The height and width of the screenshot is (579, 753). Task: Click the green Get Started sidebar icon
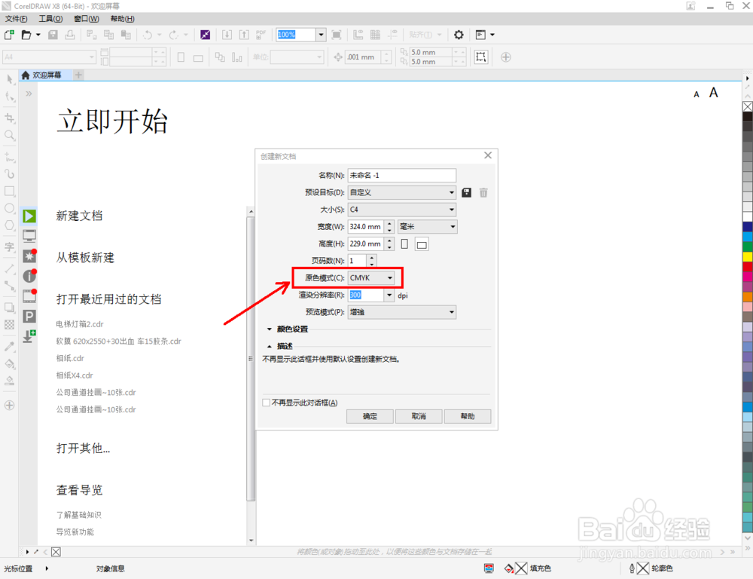(x=29, y=216)
